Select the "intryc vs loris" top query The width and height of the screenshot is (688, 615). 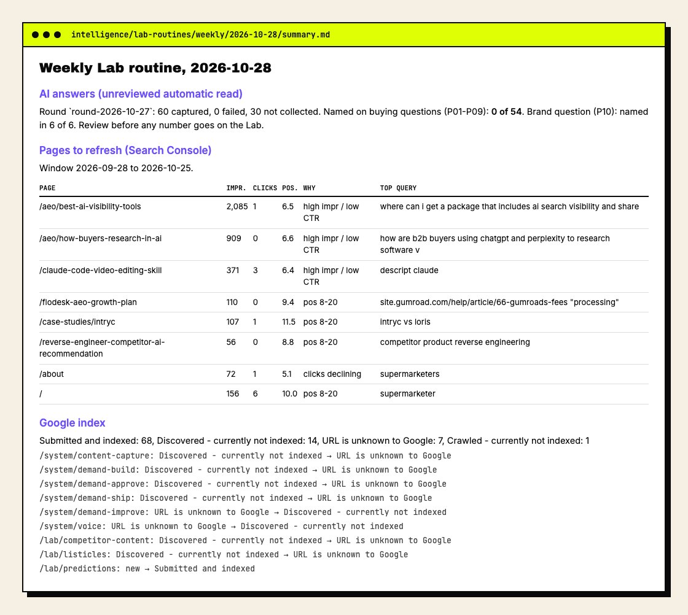(405, 322)
